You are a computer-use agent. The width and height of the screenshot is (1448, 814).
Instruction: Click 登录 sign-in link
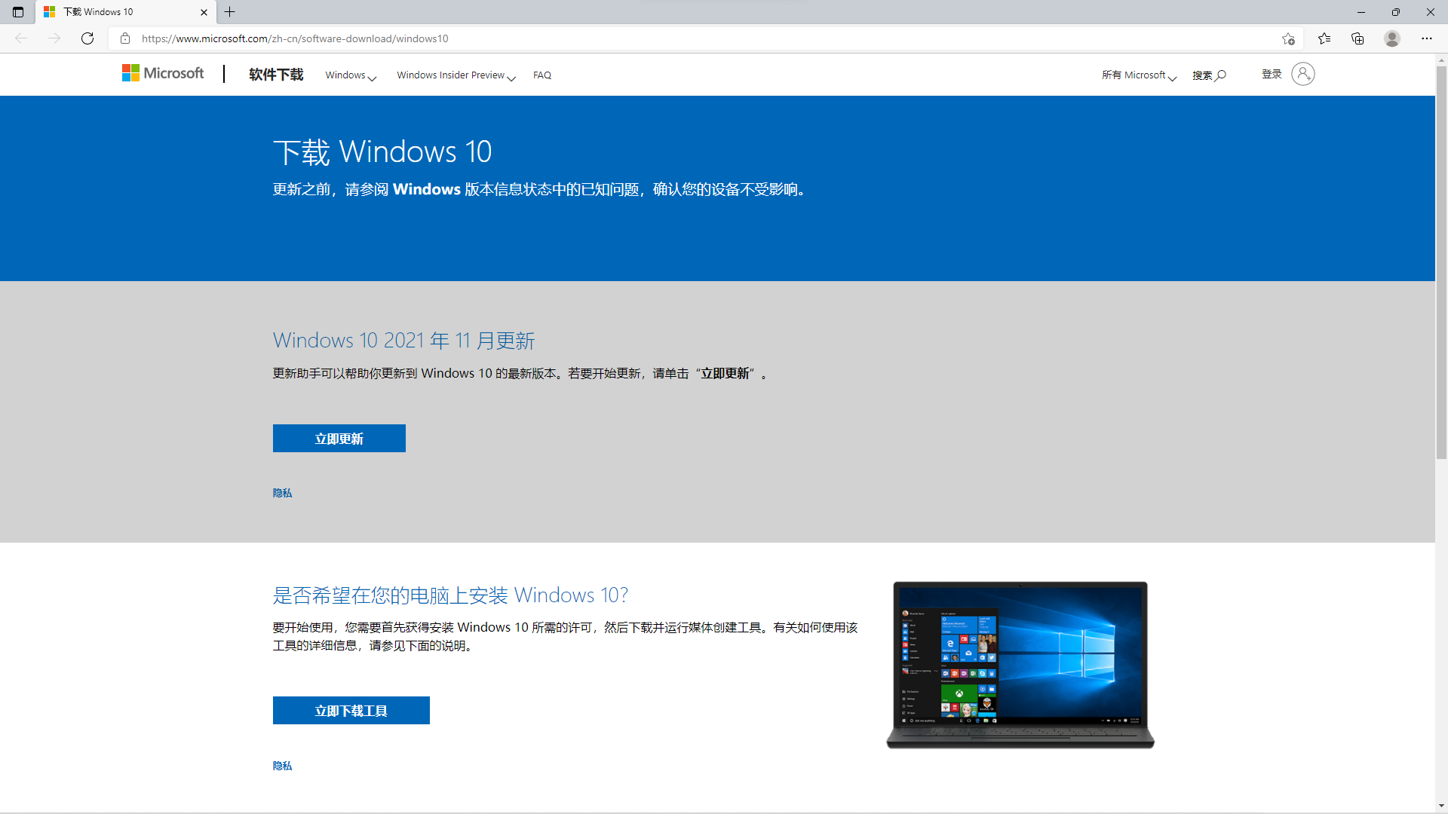tap(1272, 74)
